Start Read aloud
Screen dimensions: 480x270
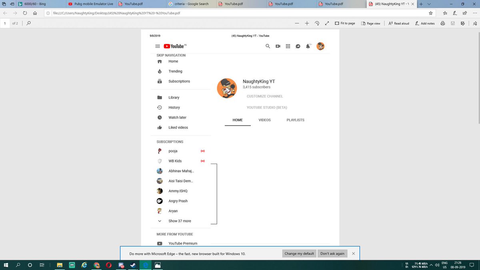click(x=399, y=23)
